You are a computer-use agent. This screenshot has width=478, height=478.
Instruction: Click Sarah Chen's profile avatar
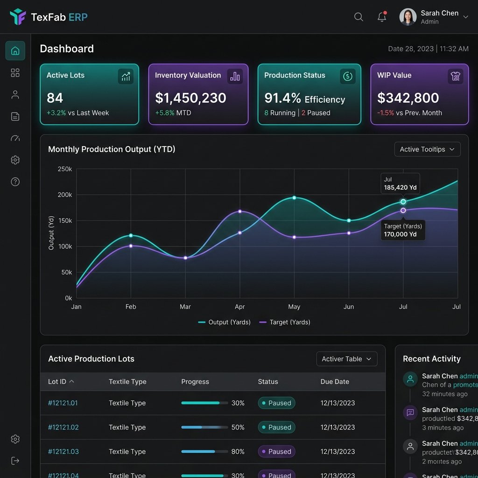tap(408, 17)
